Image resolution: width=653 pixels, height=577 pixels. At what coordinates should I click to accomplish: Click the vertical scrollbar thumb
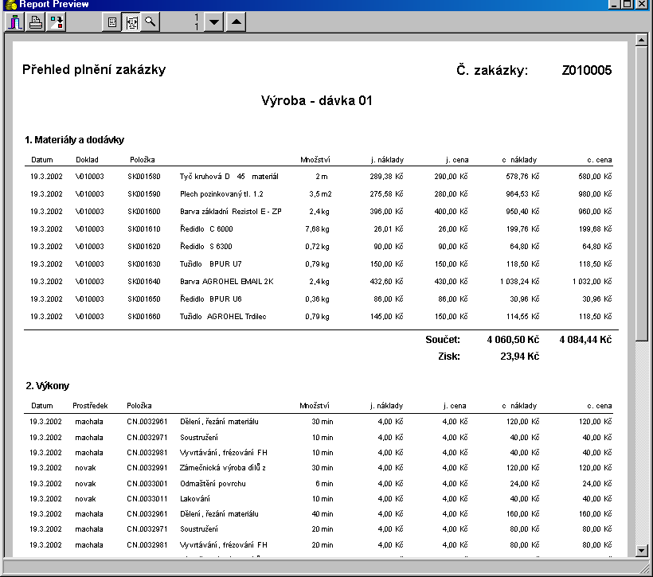tap(643, 191)
